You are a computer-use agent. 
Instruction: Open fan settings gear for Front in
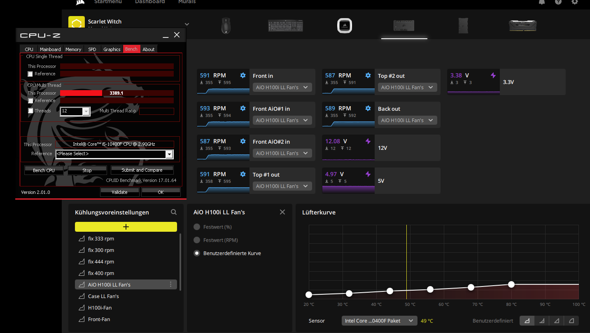click(243, 75)
